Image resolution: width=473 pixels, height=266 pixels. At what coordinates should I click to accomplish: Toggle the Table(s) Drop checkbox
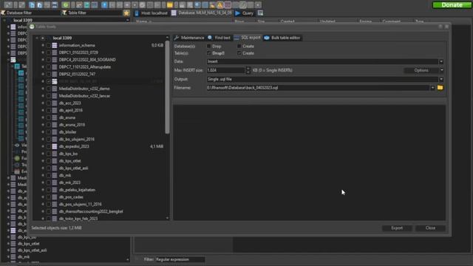(x=208, y=53)
